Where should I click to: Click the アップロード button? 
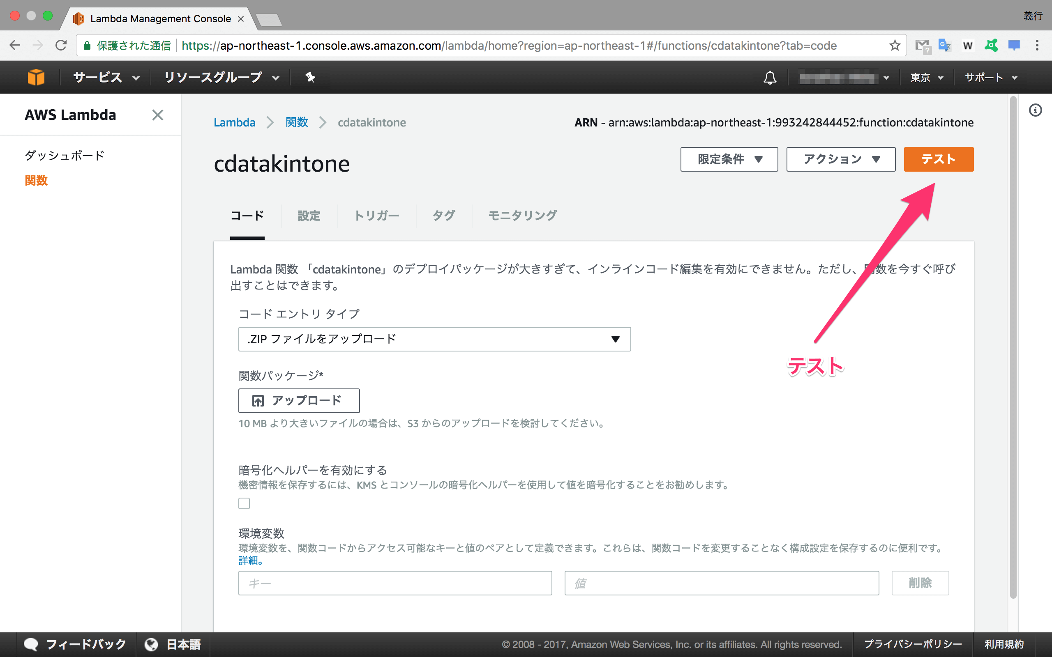299,401
